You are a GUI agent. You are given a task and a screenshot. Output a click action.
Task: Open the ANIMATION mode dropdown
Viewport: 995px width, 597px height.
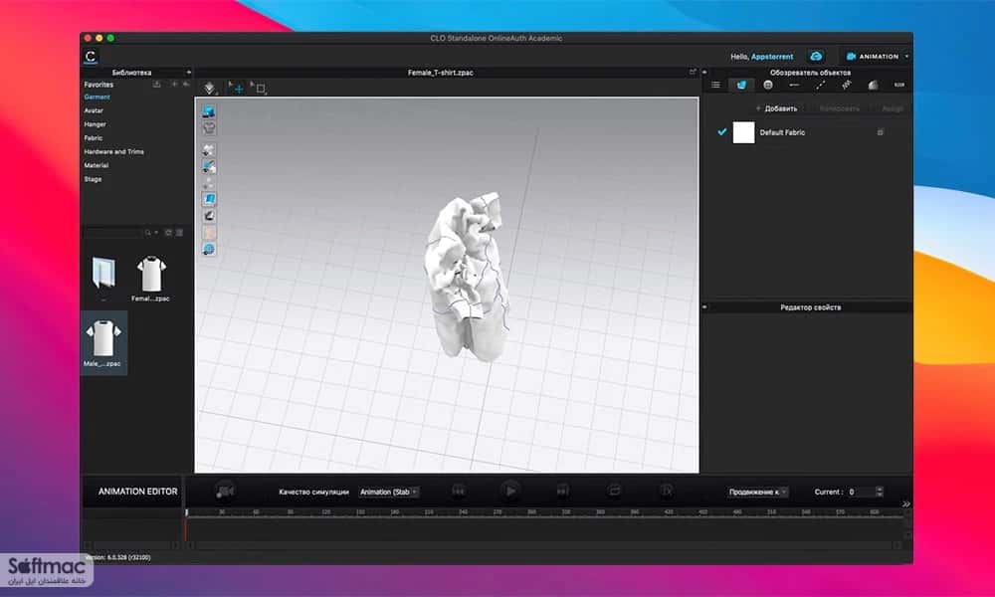[x=878, y=57]
